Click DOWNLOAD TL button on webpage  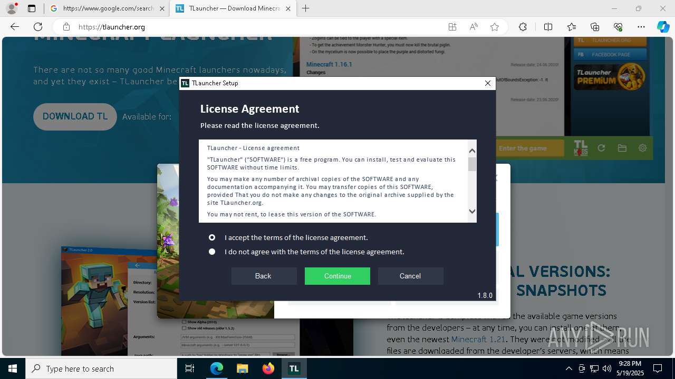pos(75,117)
